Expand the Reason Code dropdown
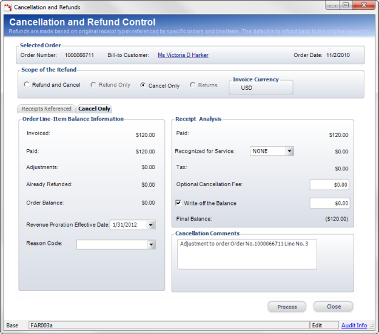This screenshot has width=379, height=334. pyautogui.click(x=151, y=244)
